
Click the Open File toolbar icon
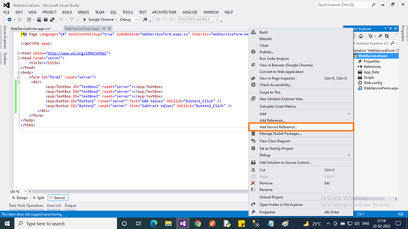(x=39, y=19)
